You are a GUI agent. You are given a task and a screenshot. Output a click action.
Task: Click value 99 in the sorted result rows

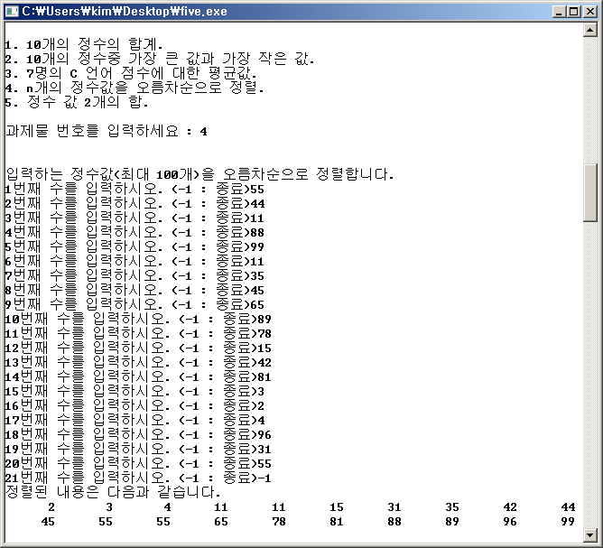568,522
